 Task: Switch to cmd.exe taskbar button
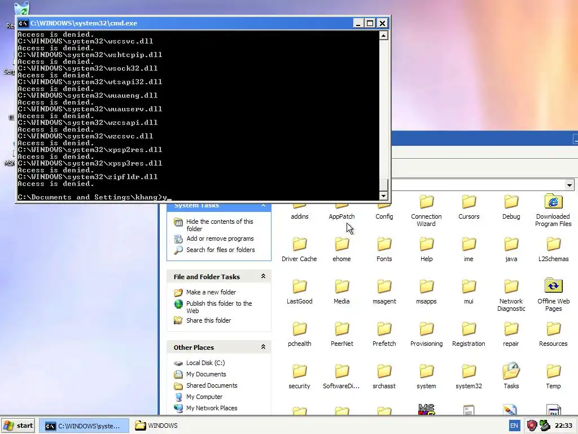click(x=84, y=426)
